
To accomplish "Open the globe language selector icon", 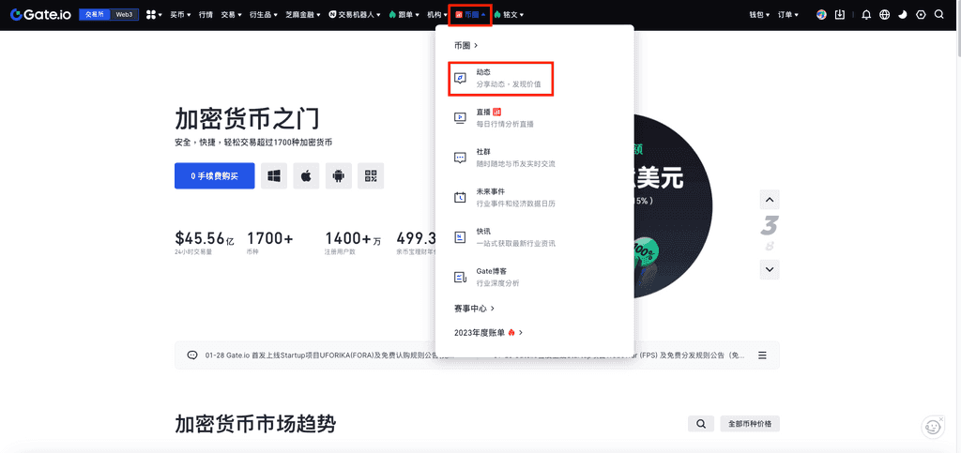I will click(884, 15).
